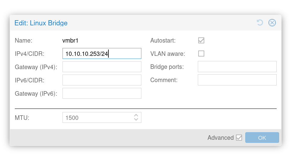Close the Edit: Linux Bridge dialog

pyautogui.click(x=272, y=23)
